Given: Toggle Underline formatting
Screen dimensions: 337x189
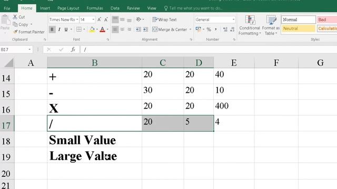Looking at the screenshot, I should click(66, 29).
